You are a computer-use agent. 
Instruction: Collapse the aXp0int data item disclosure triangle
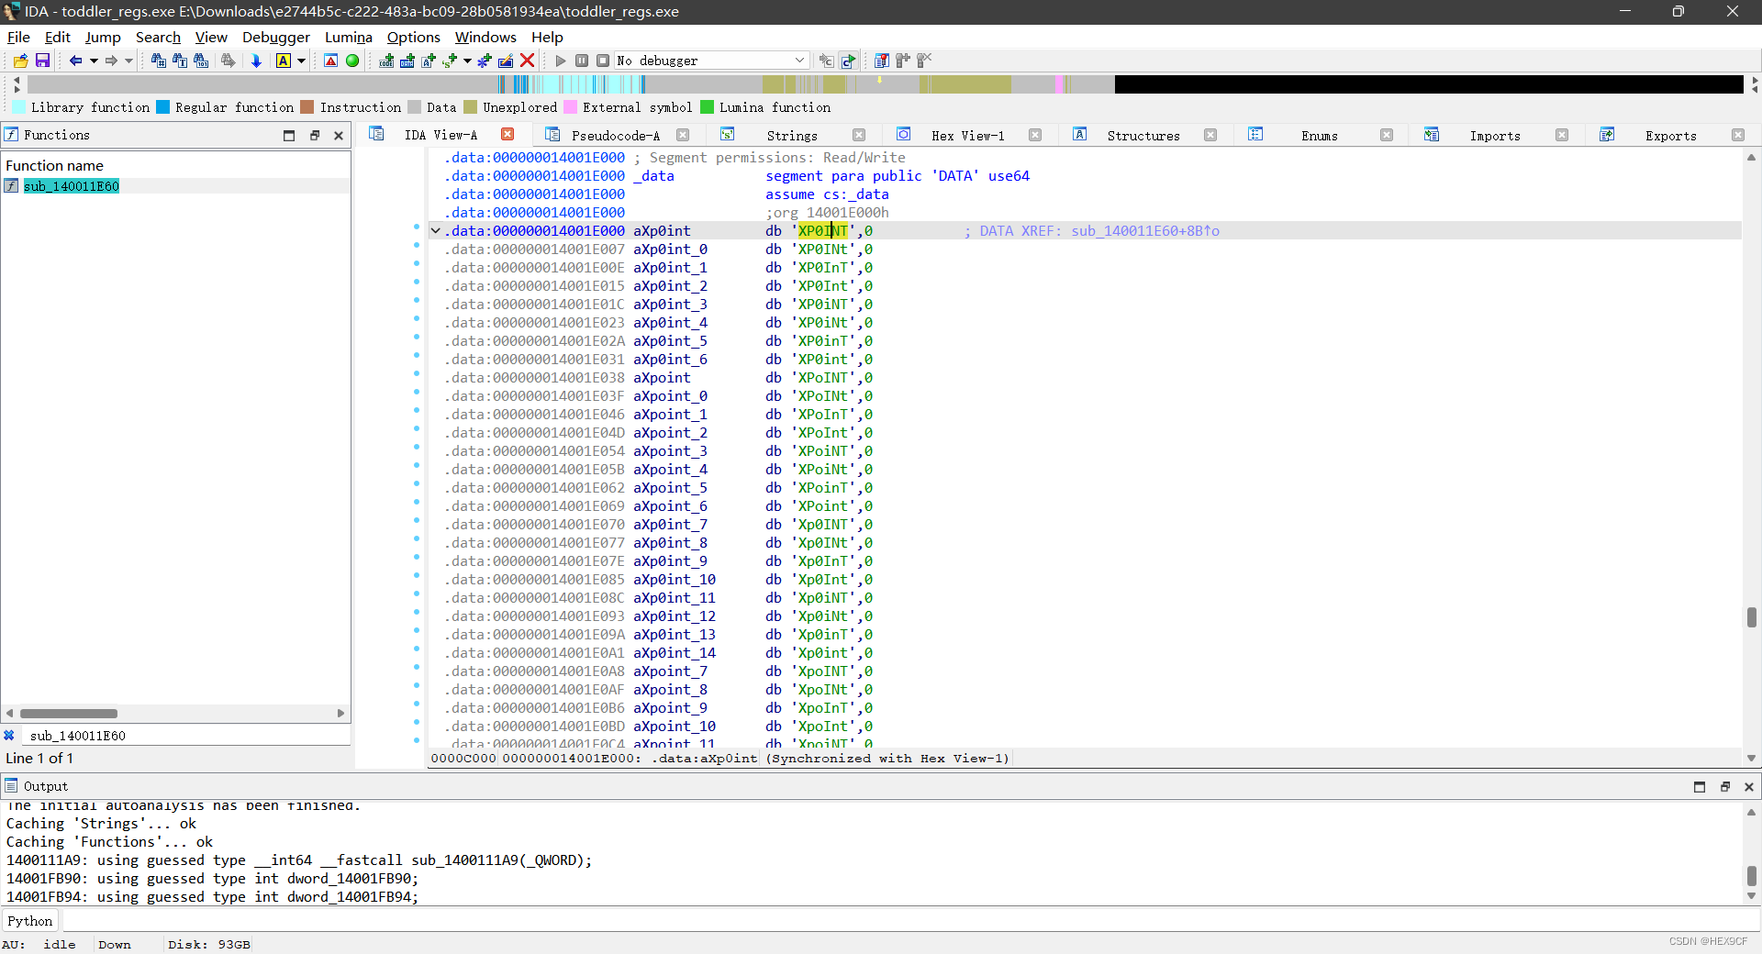[x=435, y=230]
